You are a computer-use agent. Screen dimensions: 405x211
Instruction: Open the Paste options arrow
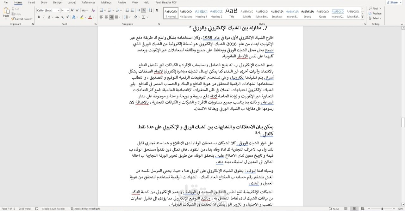(6, 19)
